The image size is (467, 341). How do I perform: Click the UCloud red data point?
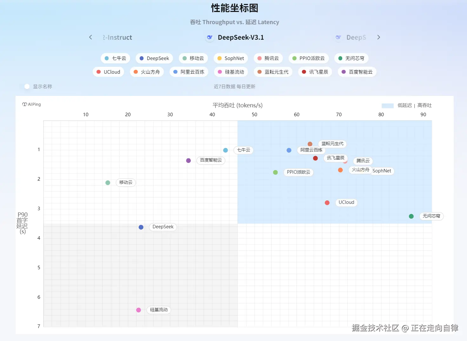click(x=327, y=203)
